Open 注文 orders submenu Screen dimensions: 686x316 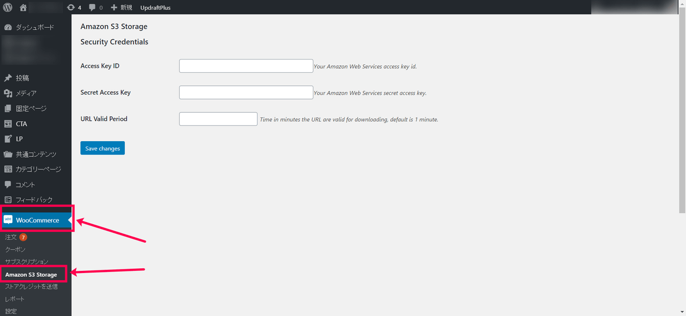pyautogui.click(x=11, y=237)
